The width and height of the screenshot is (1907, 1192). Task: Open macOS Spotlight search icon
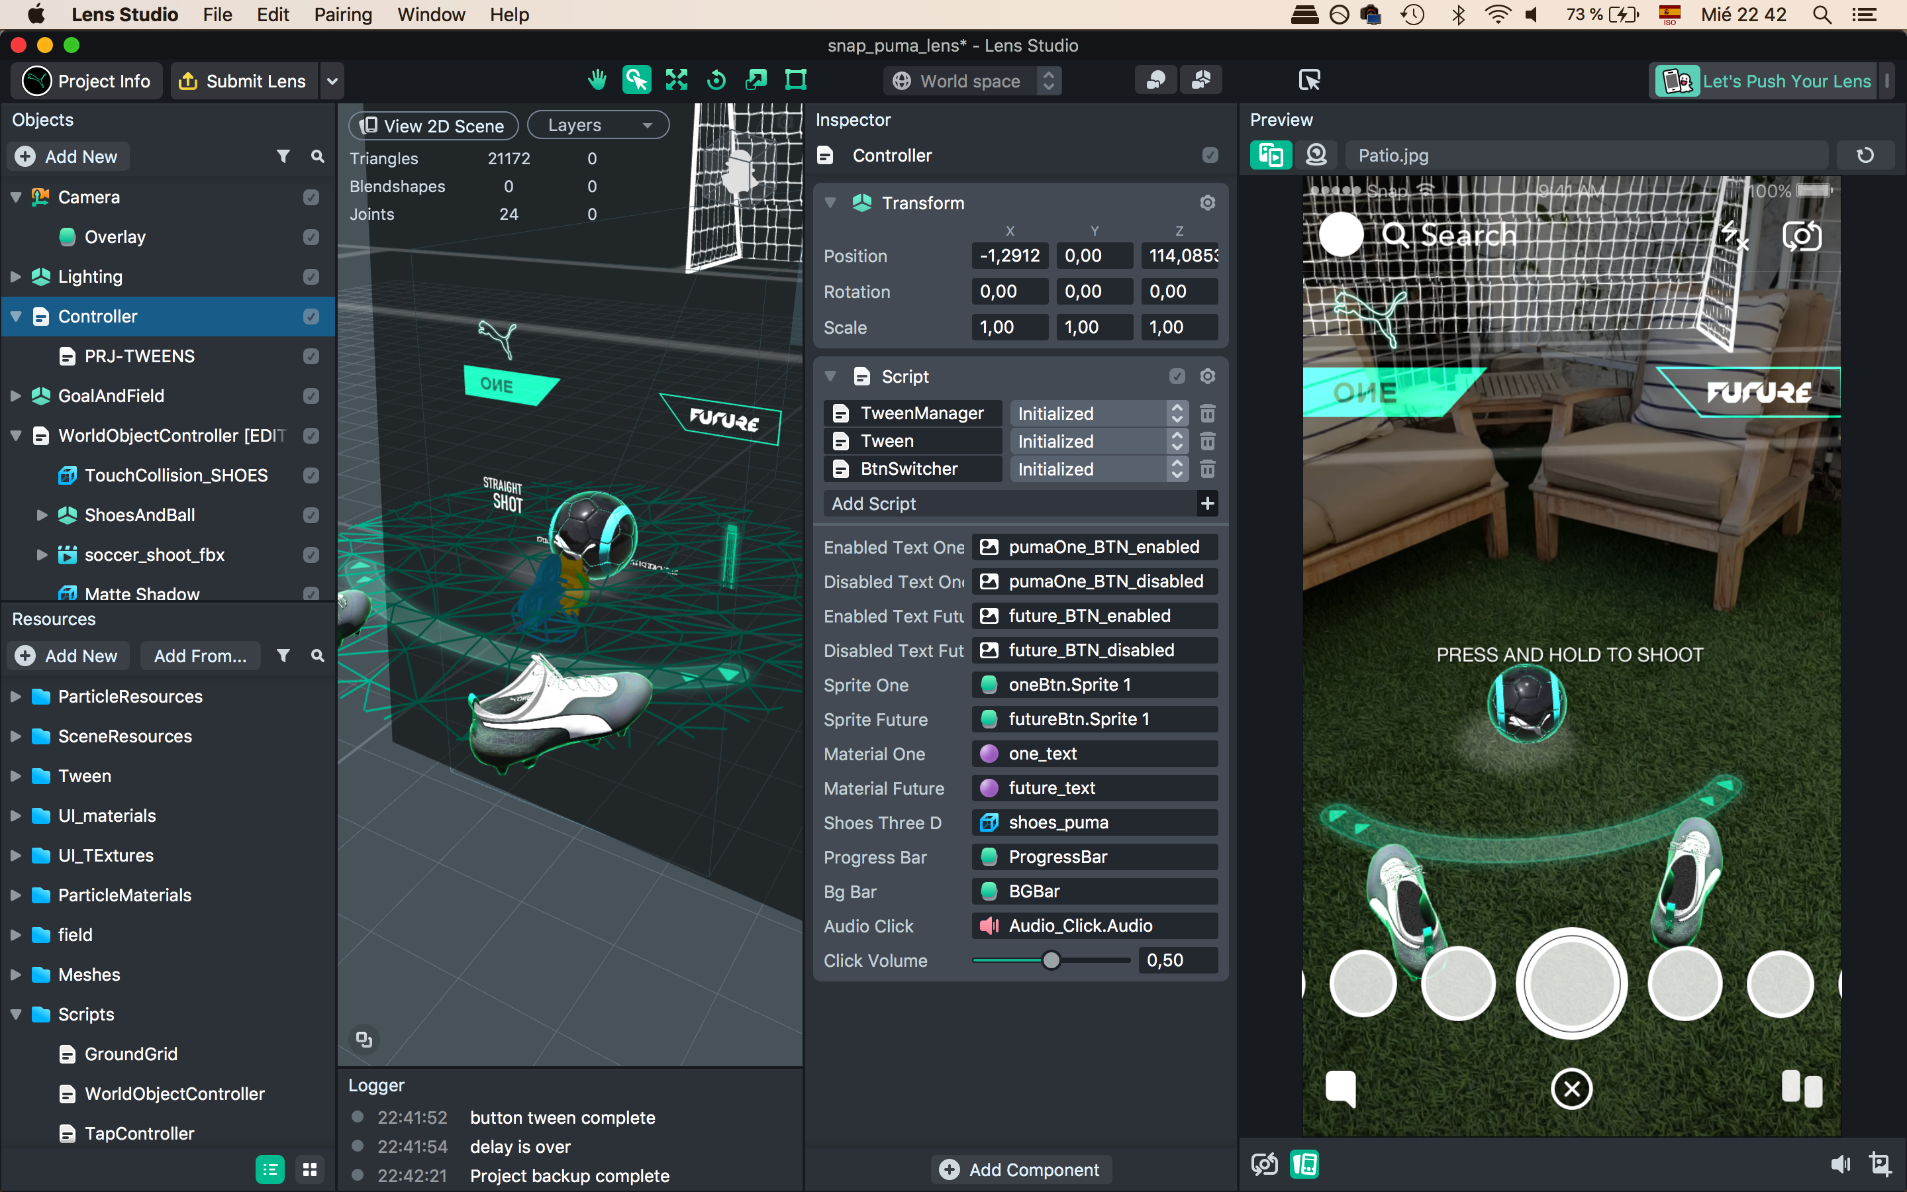point(1822,15)
